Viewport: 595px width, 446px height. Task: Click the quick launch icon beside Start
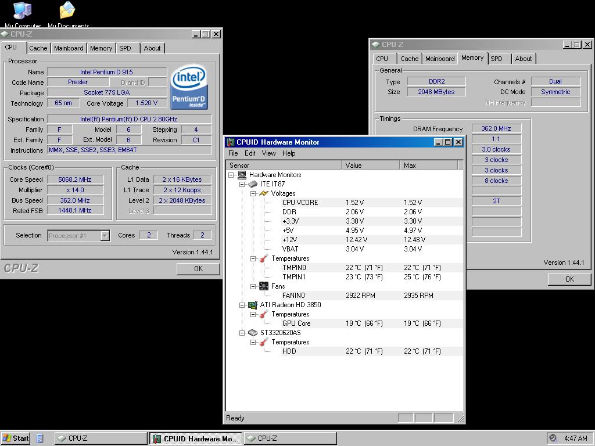(40, 438)
